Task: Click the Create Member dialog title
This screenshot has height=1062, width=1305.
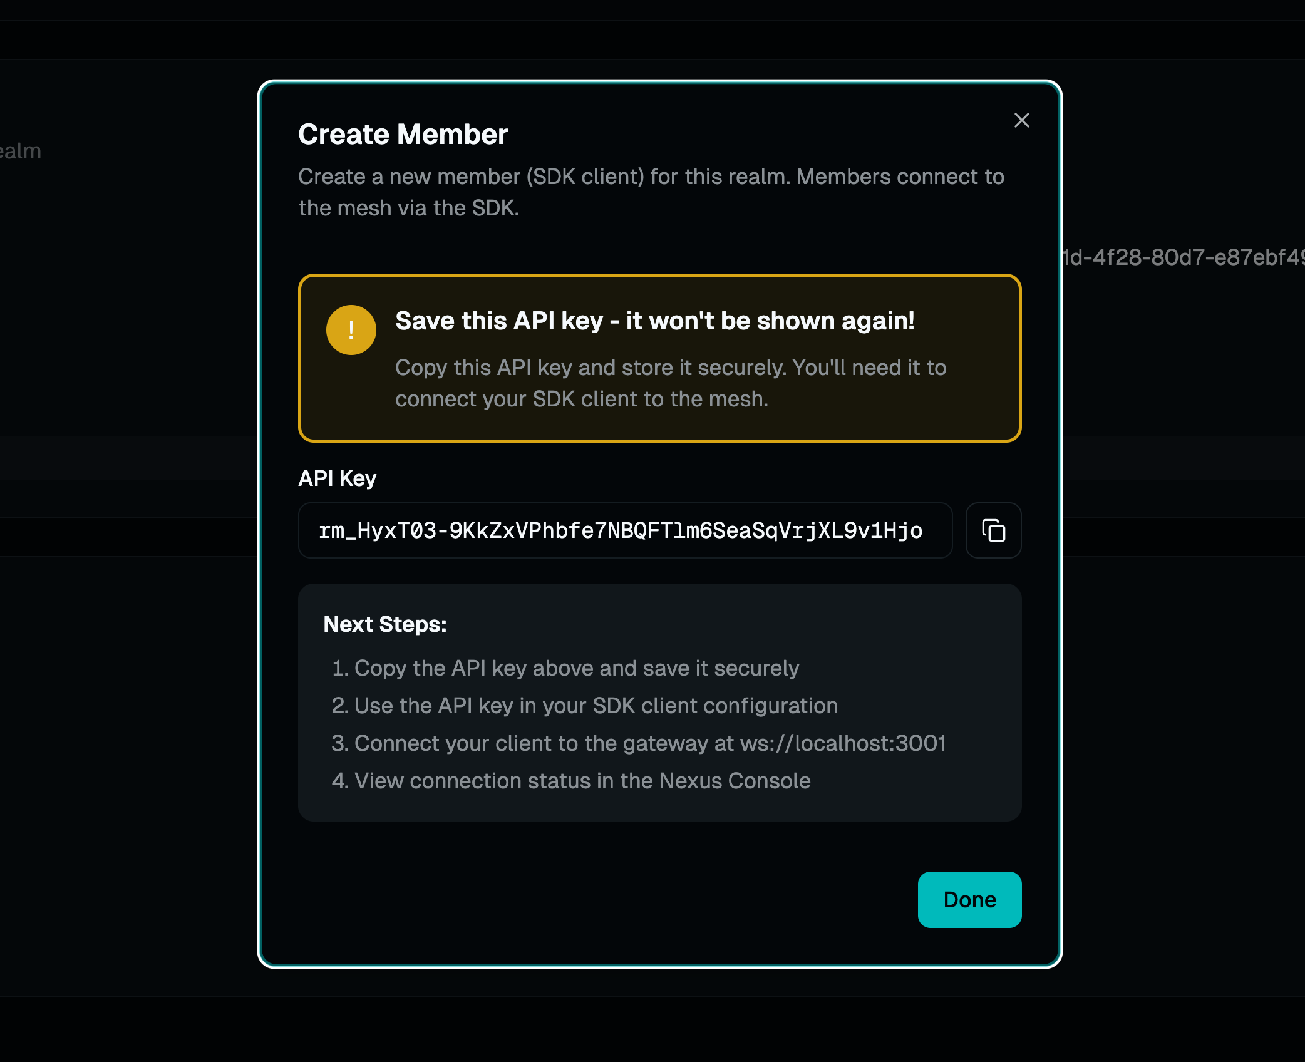Action: coord(403,135)
